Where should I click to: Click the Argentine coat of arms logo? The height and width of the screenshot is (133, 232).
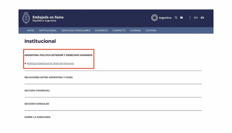tap(26, 18)
